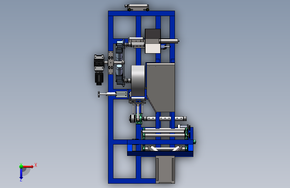Select the white box under the dark box
This screenshot has width=290, height=188.
153,49
